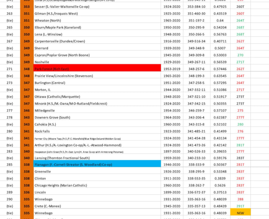Select the percentage cell '0.62387'
The width and height of the screenshot is (269, 219).
pyautogui.click(x=220, y=118)
